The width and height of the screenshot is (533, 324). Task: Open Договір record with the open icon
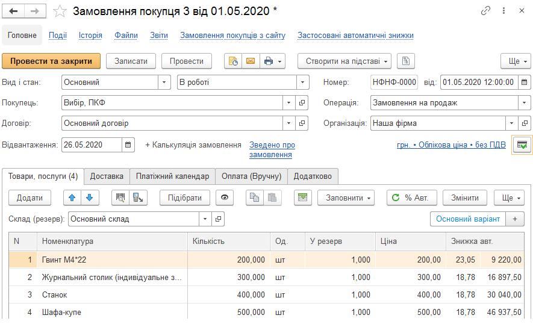tap(302, 123)
